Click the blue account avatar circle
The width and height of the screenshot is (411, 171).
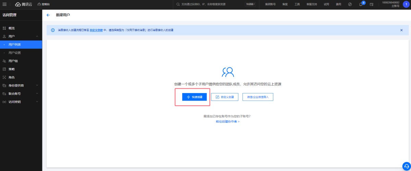(406, 4)
